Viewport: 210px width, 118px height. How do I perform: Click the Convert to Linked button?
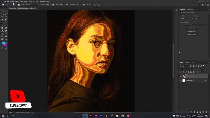tap(192, 32)
